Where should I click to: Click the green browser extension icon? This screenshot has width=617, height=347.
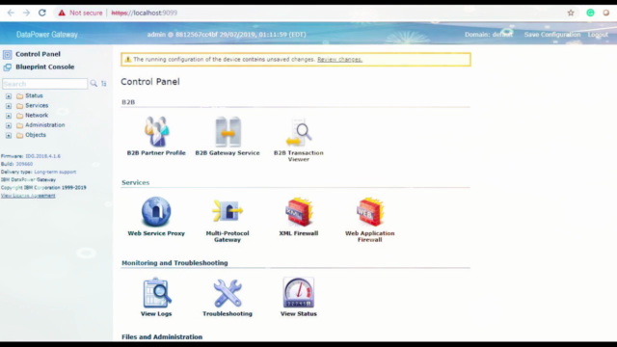[590, 13]
